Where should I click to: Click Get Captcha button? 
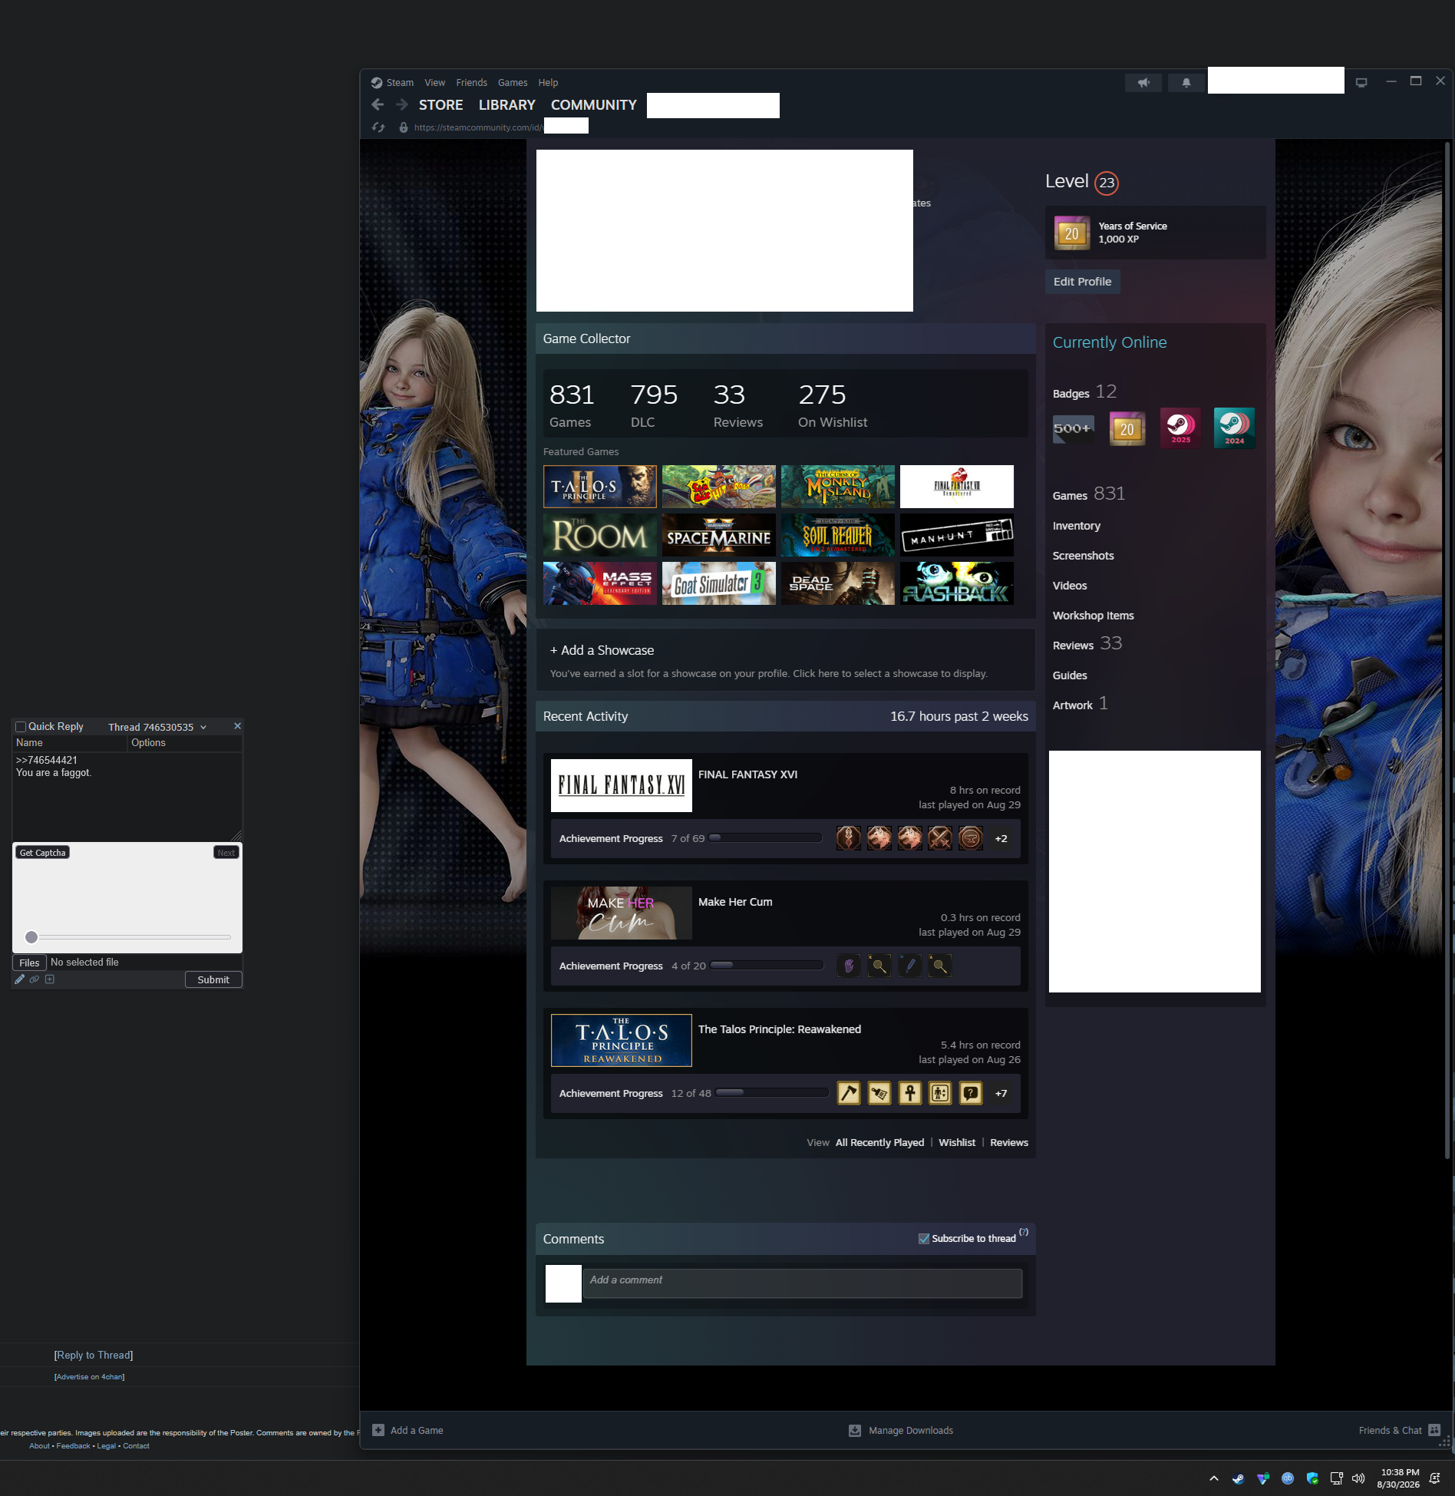[43, 852]
